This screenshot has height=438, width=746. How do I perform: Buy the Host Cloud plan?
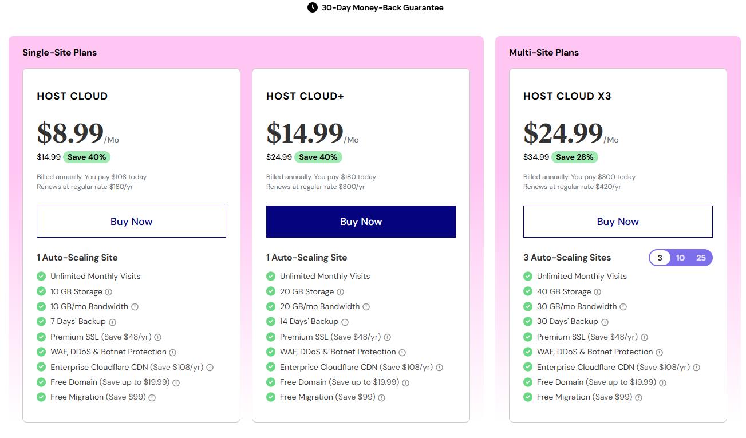[131, 222]
